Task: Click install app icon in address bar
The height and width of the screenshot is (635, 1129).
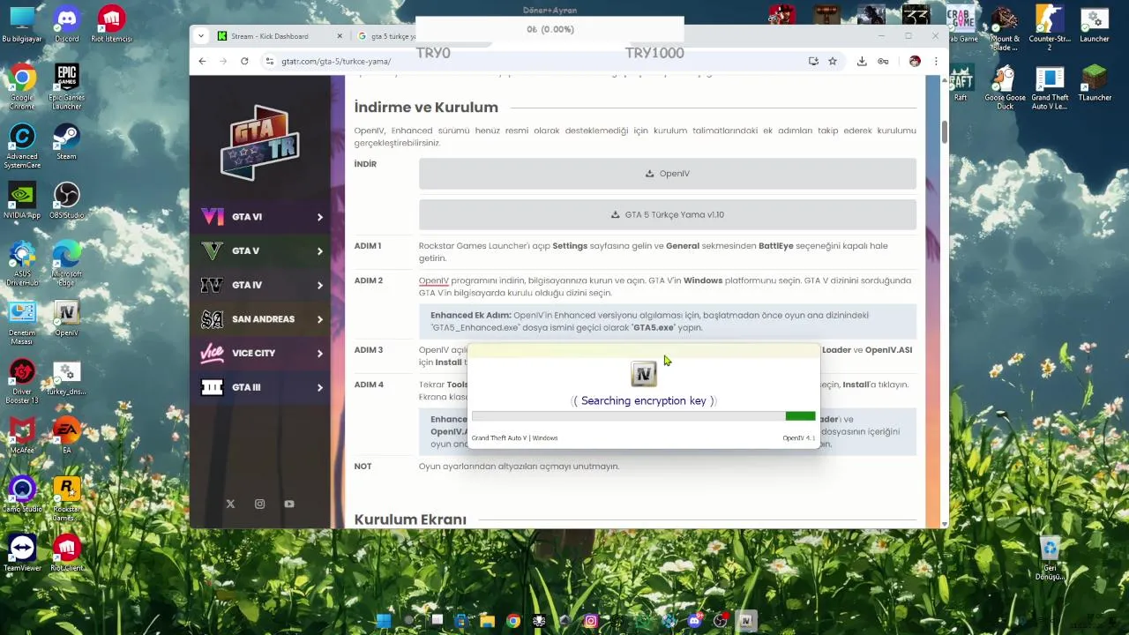Action: pyautogui.click(x=813, y=61)
